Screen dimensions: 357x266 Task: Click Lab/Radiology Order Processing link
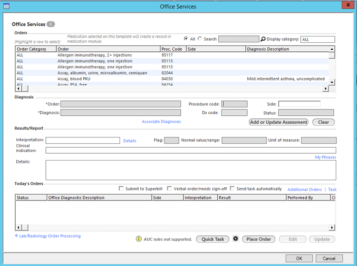coord(50,236)
